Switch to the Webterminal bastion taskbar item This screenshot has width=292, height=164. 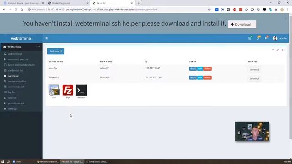(x=48, y=162)
